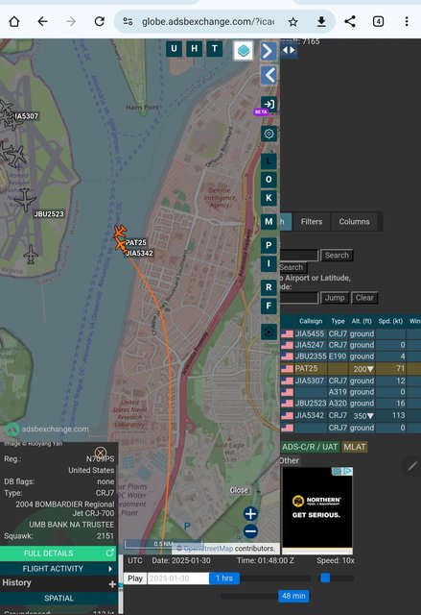Tap the browser home icon
The width and height of the screenshot is (421, 615).
pyautogui.click(x=14, y=21)
